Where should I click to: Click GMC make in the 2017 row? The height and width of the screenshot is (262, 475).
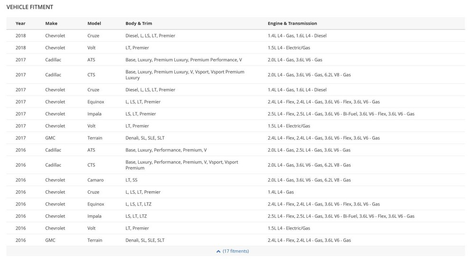tap(50, 138)
